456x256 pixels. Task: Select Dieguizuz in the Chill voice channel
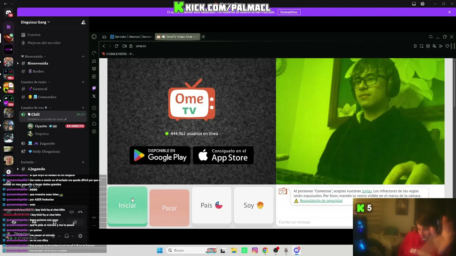(x=42, y=134)
